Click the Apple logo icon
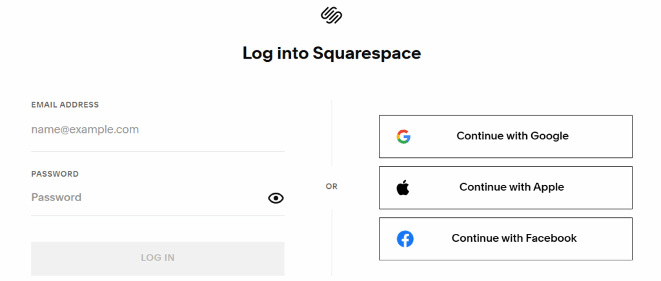661x281 pixels. click(403, 188)
